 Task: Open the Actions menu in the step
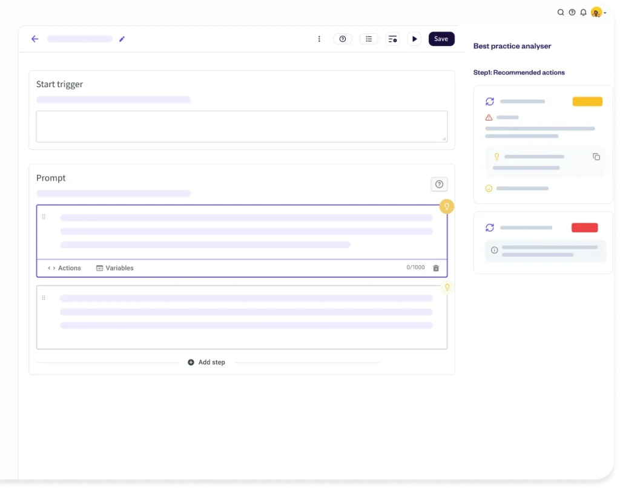click(x=64, y=268)
